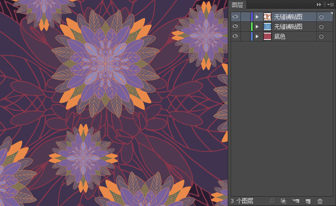Click target circle of the selected 无缝铺贴图 layer
336x206 pixels.
coord(321,17)
